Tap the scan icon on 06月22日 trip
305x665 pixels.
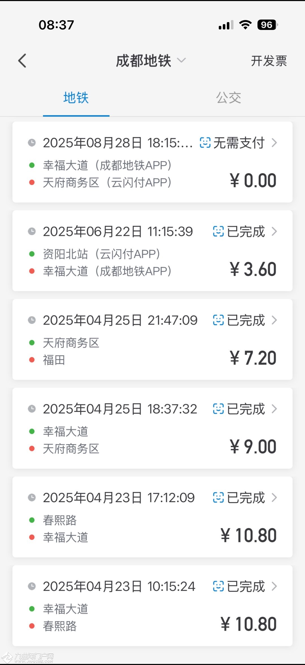click(x=218, y=231)
